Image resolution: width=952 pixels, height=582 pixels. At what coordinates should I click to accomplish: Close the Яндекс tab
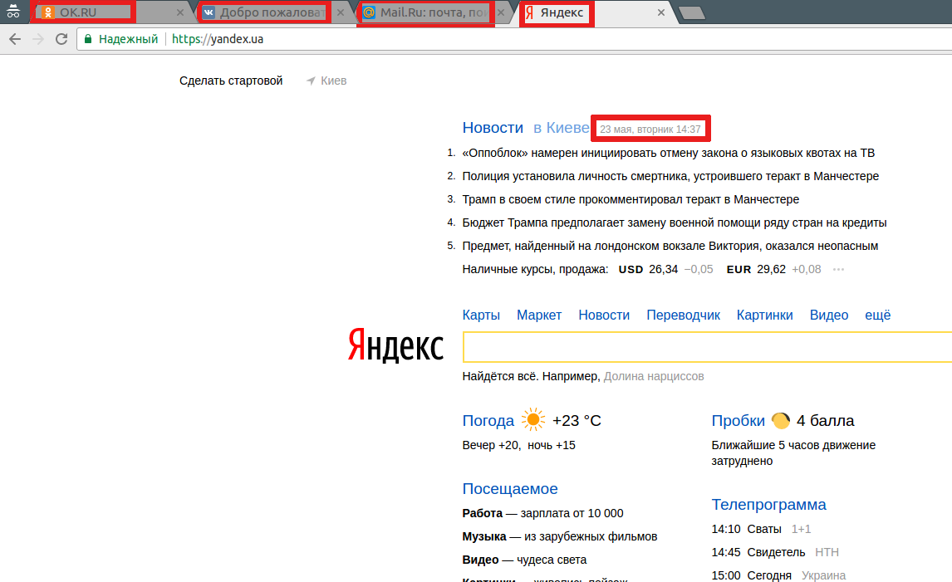(661, 12)
